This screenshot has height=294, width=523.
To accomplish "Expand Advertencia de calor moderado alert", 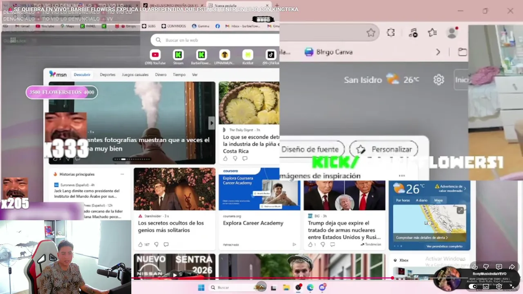I will tap(451, 188).
